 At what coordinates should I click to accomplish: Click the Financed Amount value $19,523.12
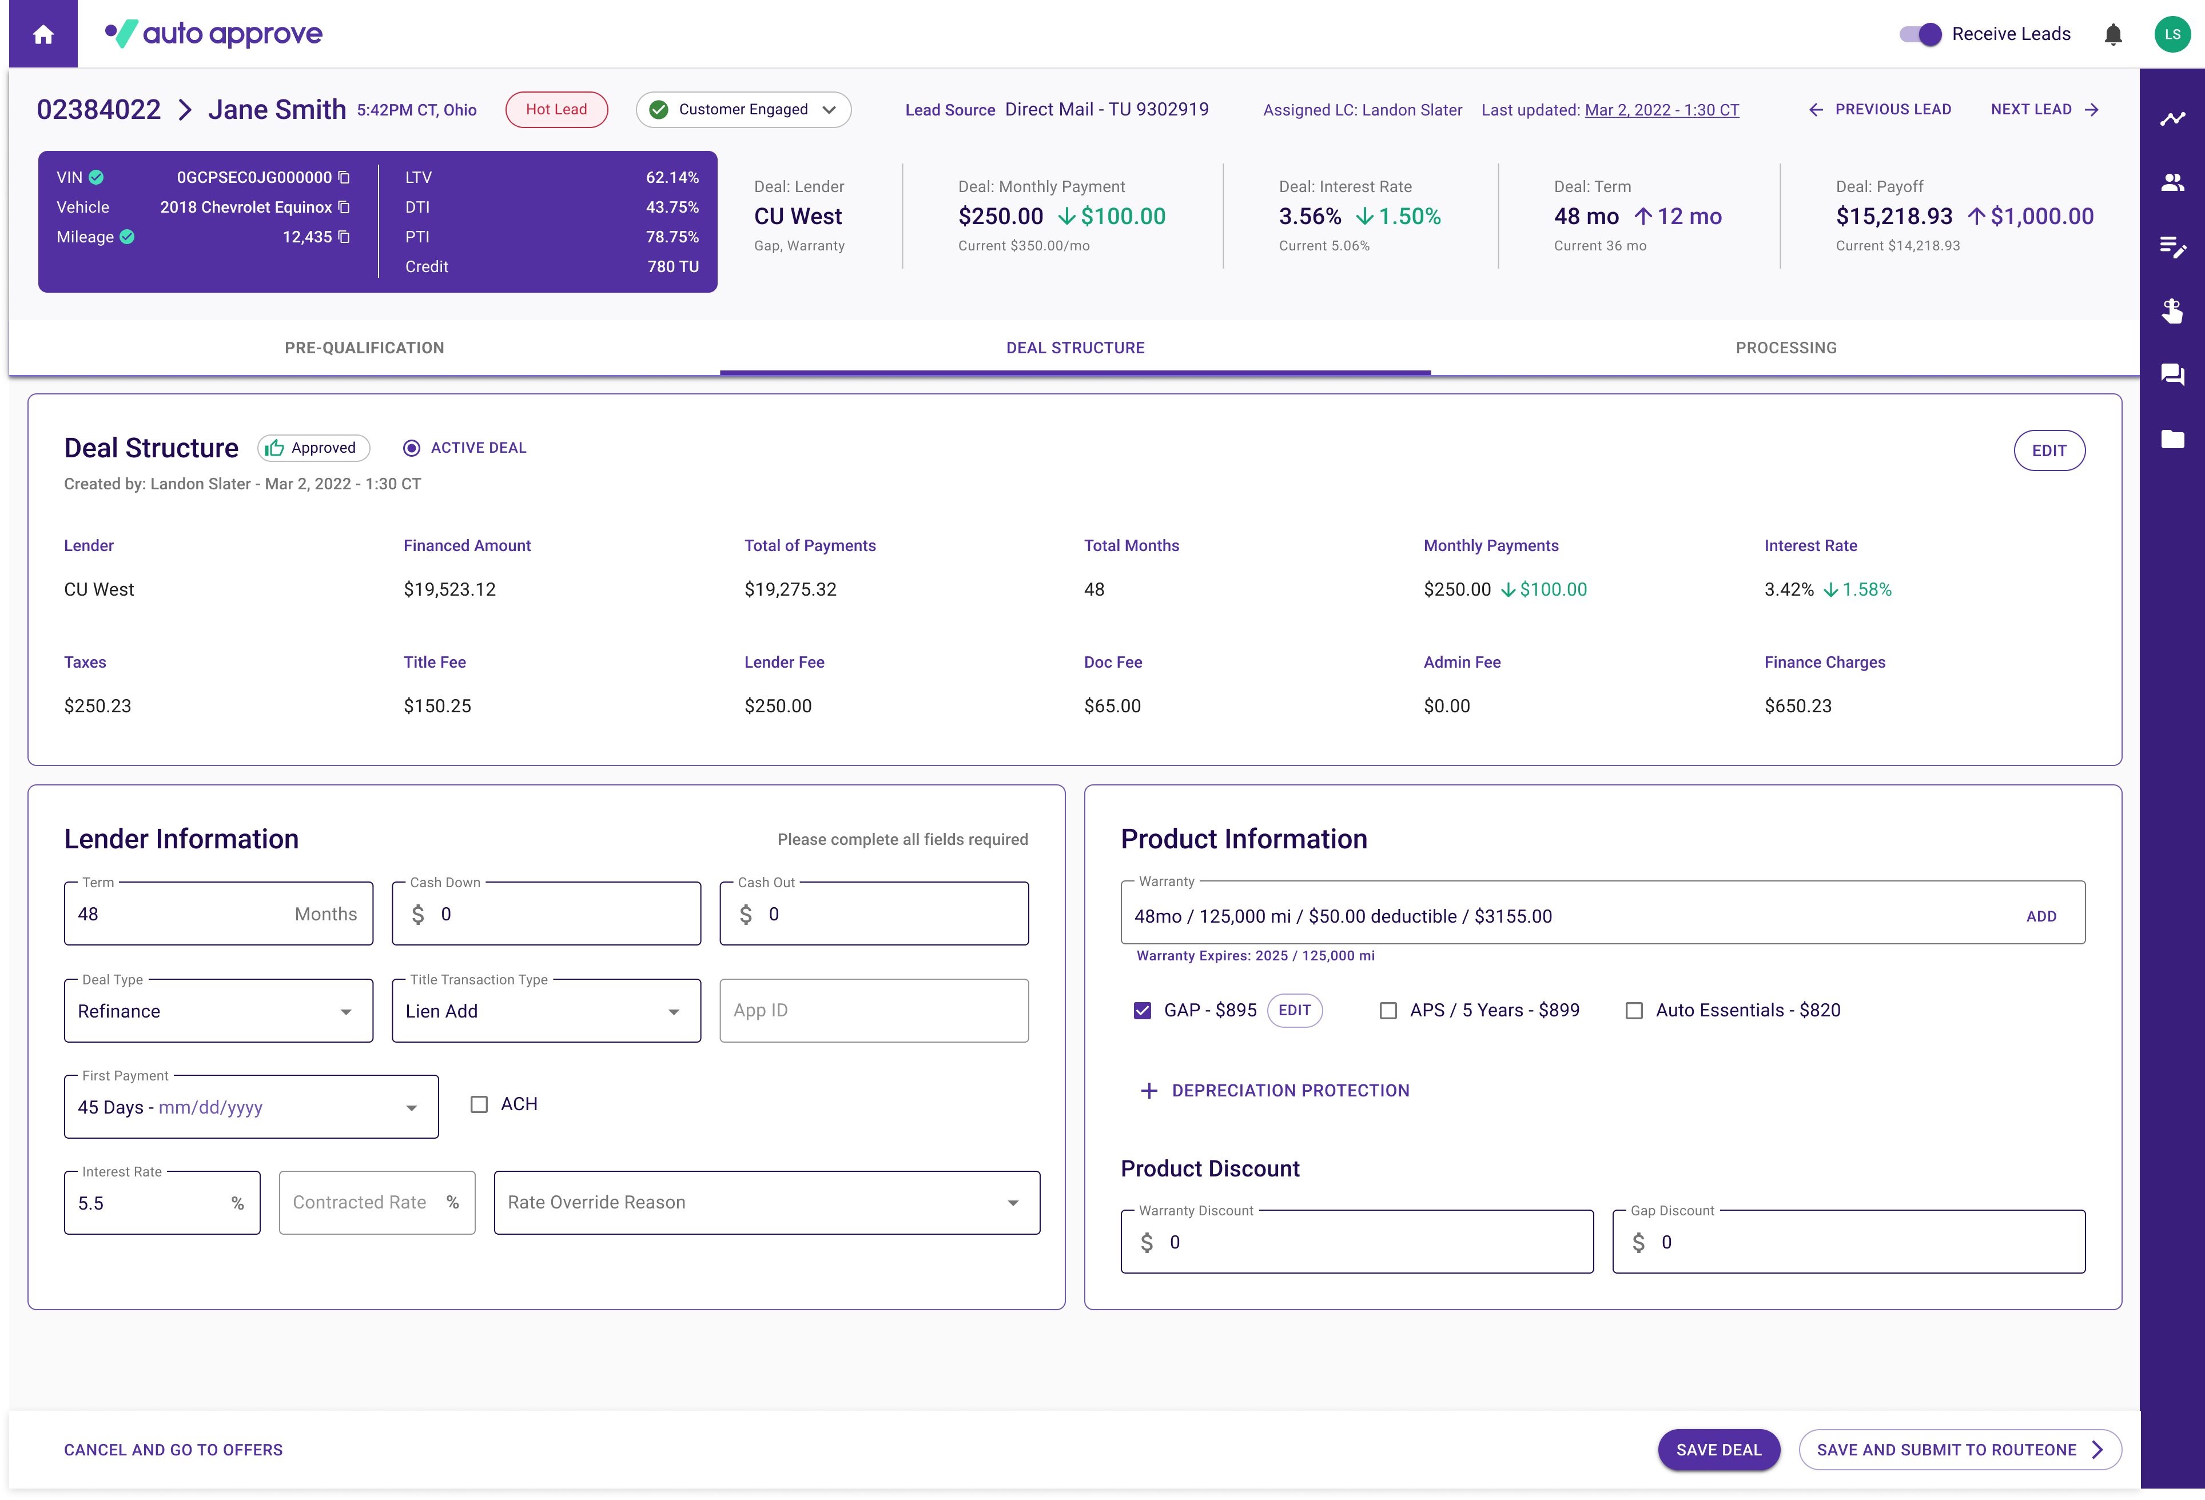[449, 590]
